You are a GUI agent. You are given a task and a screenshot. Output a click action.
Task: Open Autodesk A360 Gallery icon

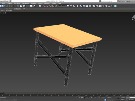tap(109, 6)
